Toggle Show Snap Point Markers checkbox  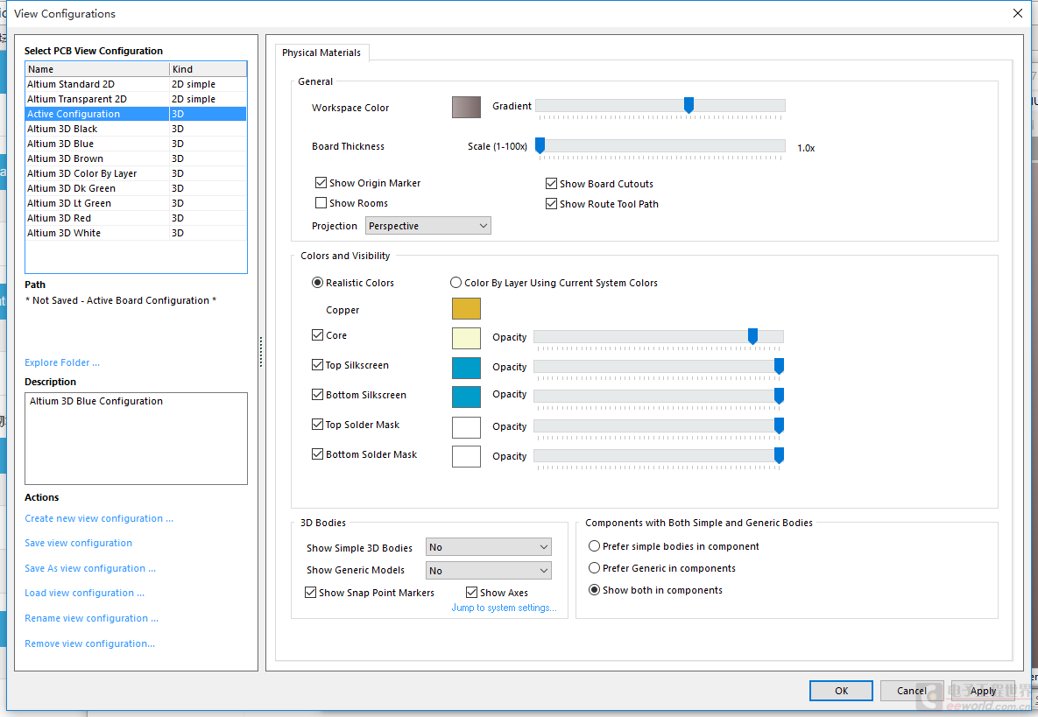pos(310,592)
